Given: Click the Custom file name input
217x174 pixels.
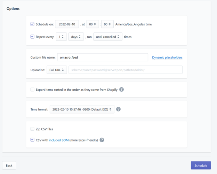Looking at the screenshot, I should tap(103, 57).
